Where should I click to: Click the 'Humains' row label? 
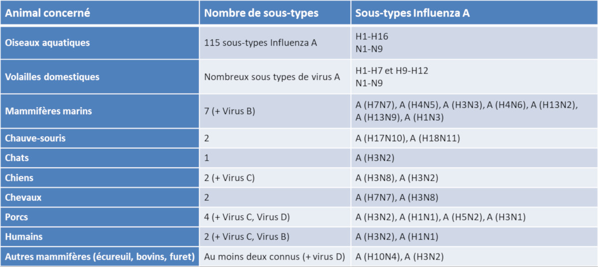pyautogui.click(x=24, y=237)
